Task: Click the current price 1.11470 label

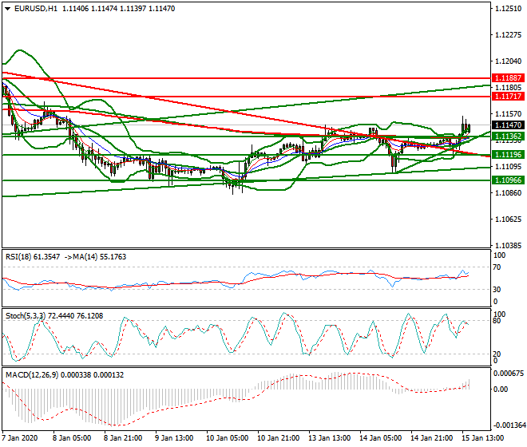Action: [x=509, y=125]
